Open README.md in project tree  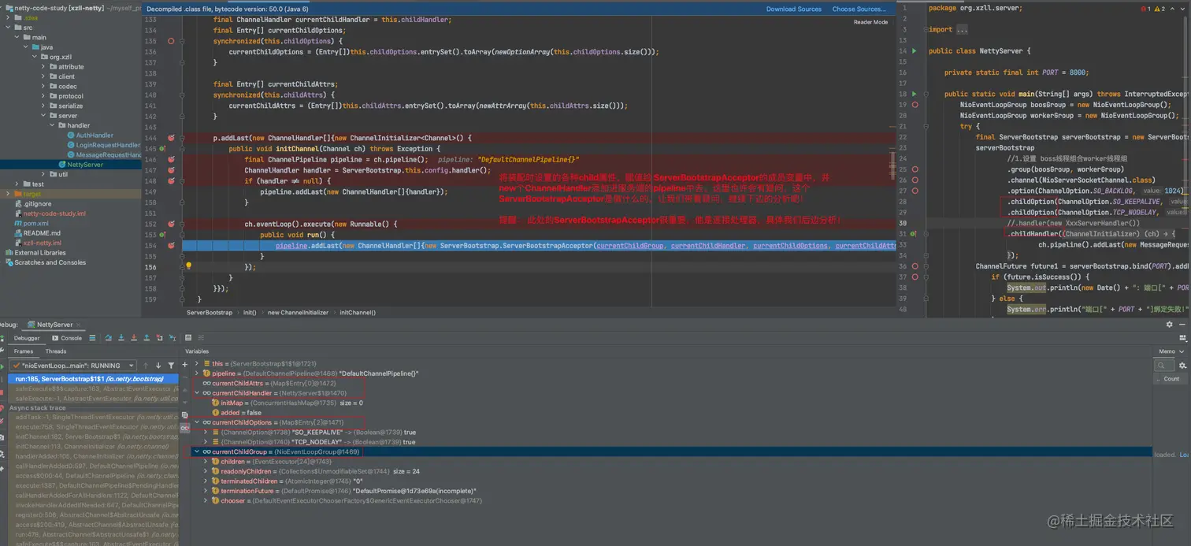point(41,233)
